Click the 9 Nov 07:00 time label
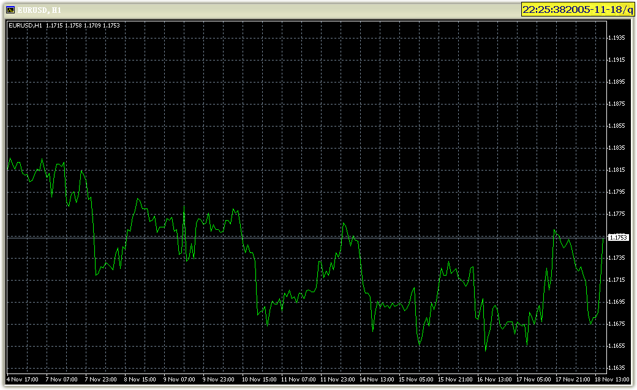Image resolution: width=637 pixels, height=390 pixels. point(179,380)
